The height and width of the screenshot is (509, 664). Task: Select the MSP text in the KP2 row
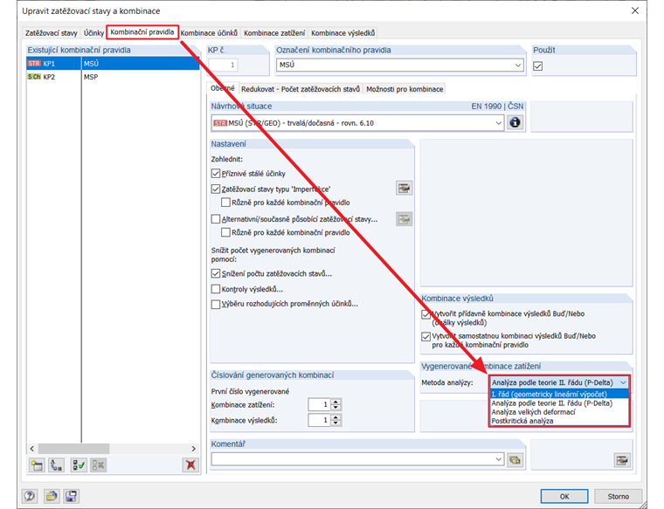[91, 77]
